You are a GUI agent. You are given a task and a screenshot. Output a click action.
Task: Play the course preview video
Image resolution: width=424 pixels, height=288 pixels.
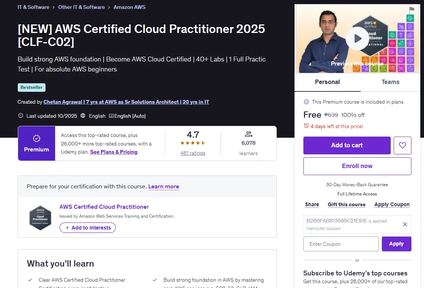pos(357,38)
